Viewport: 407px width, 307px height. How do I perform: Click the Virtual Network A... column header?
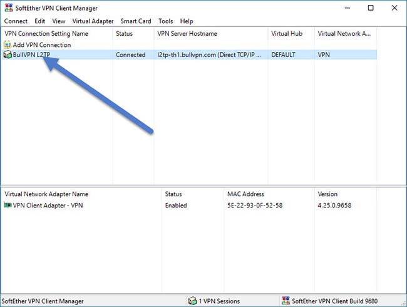pos(346,33)
